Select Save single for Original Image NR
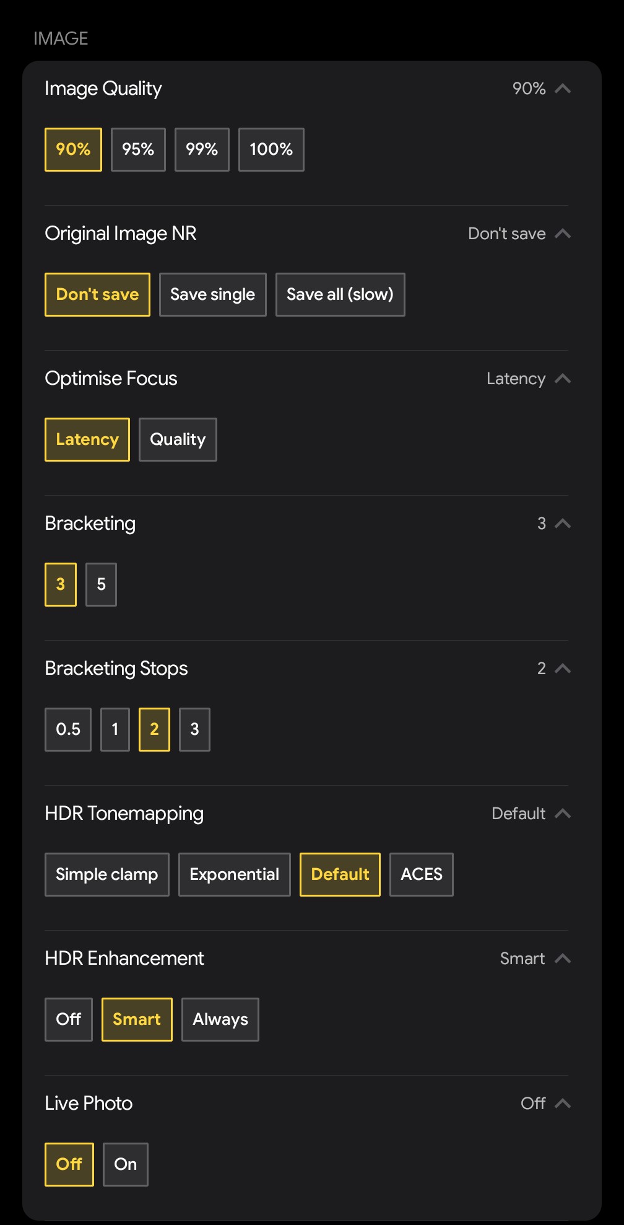Screen dimensions: 624x1225 click(x=212, y=294)
